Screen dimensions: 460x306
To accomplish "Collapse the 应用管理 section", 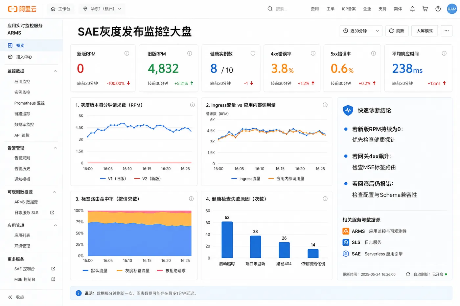I will [55, 225].
